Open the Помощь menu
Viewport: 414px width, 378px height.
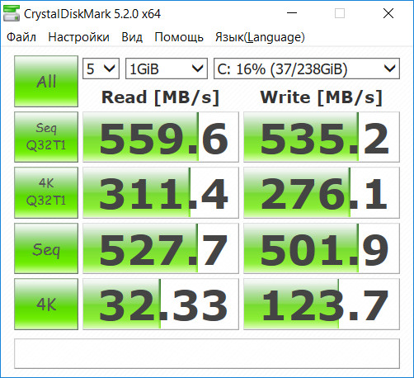[179, 37]
